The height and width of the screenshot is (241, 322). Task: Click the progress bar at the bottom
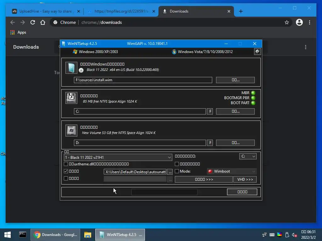coord(164,192)
